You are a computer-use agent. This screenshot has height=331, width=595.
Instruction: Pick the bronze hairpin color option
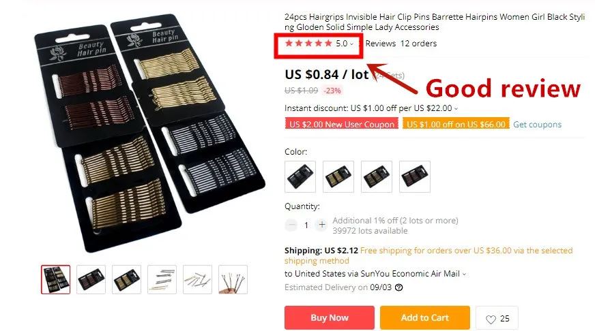click(x=377, y=176)
